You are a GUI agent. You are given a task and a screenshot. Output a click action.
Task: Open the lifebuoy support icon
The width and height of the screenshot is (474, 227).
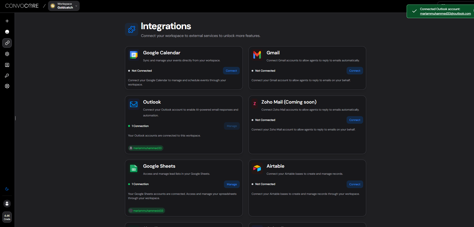click(x=7, y=86)
